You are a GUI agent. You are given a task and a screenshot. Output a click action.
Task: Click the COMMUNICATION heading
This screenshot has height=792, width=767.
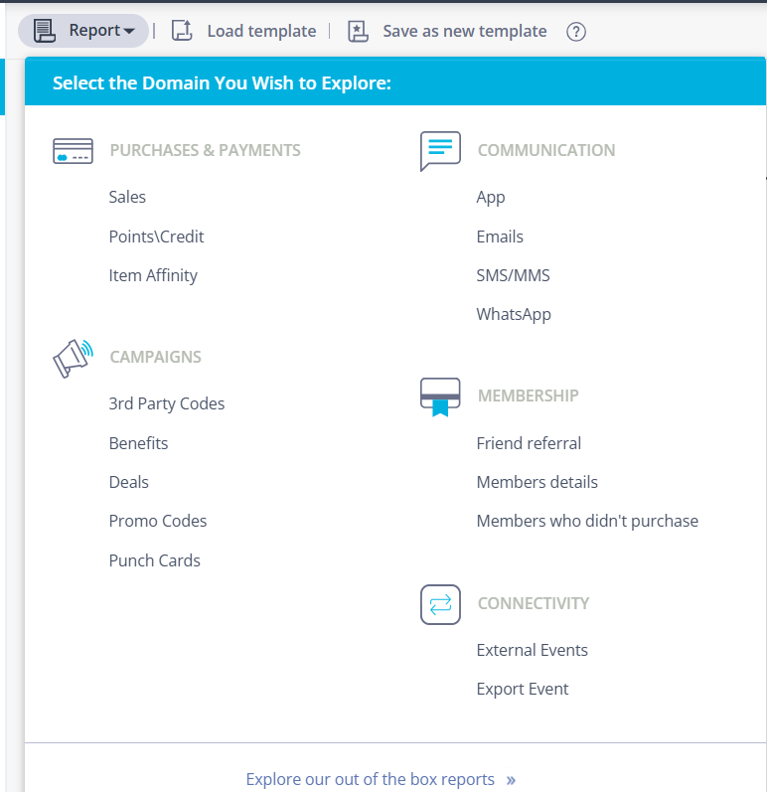pyautogui.click(x=546, y=150)
